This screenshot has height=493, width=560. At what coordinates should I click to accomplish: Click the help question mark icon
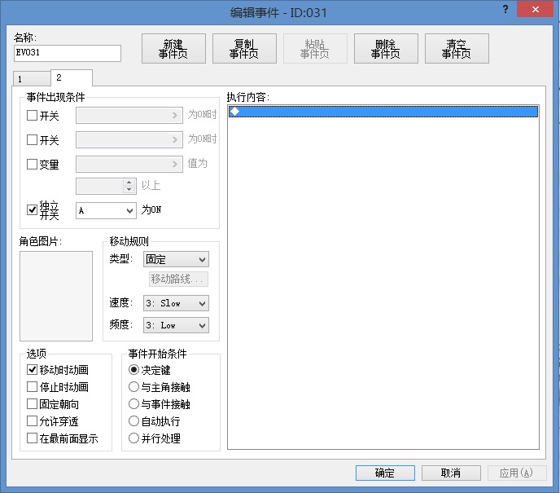click(x=505, y=9)
